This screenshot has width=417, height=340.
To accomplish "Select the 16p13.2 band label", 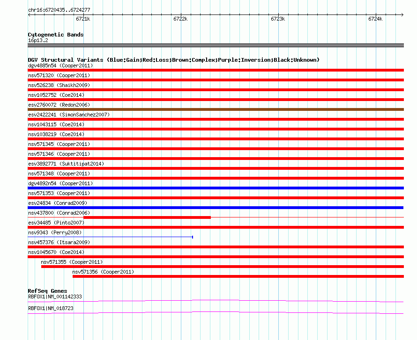I will pyautogui.click(x=38, y=40).
